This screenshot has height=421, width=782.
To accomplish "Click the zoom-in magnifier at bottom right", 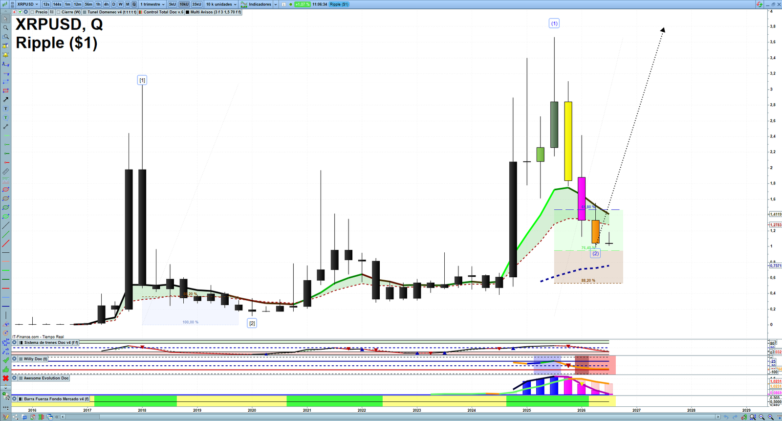I will click(x=771, y=417).
